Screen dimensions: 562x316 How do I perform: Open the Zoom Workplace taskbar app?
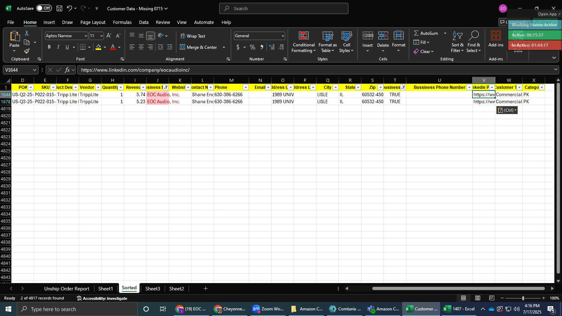pyautogui.click(x=268, y=309)
